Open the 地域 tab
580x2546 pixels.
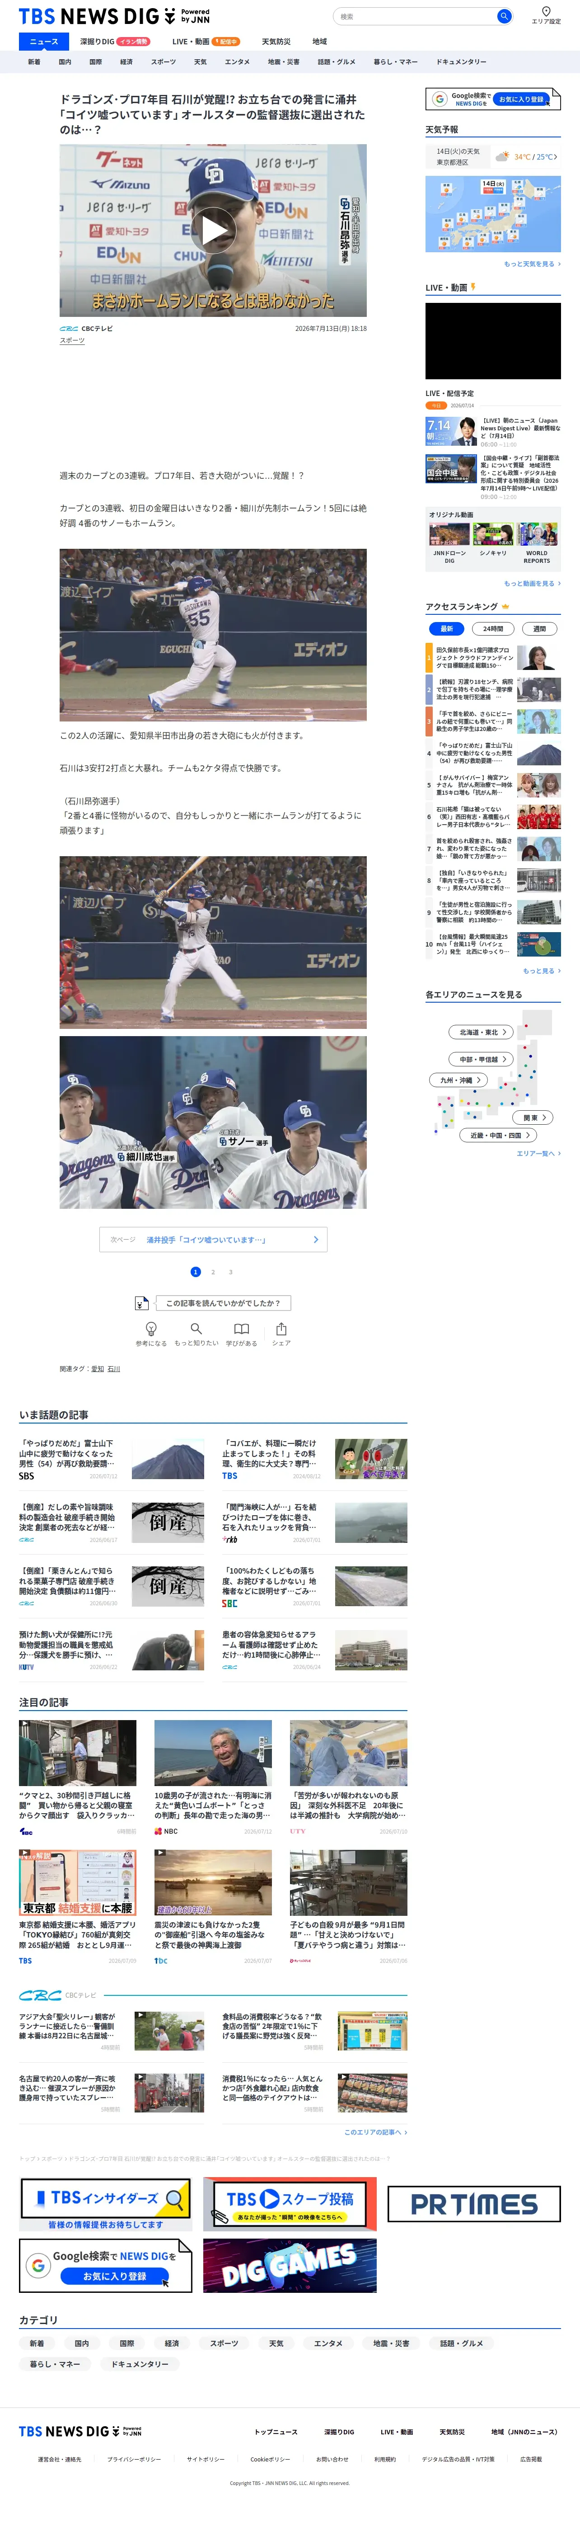[319, 42]
